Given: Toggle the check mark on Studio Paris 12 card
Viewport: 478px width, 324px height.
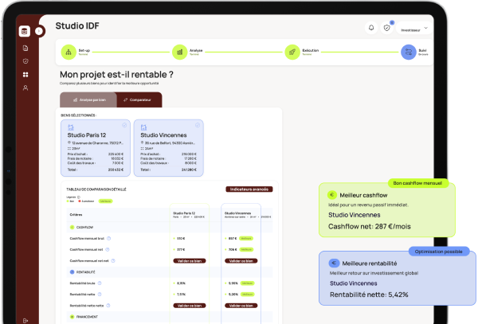Looking at the screenshot, I should (x=124, y=125).
